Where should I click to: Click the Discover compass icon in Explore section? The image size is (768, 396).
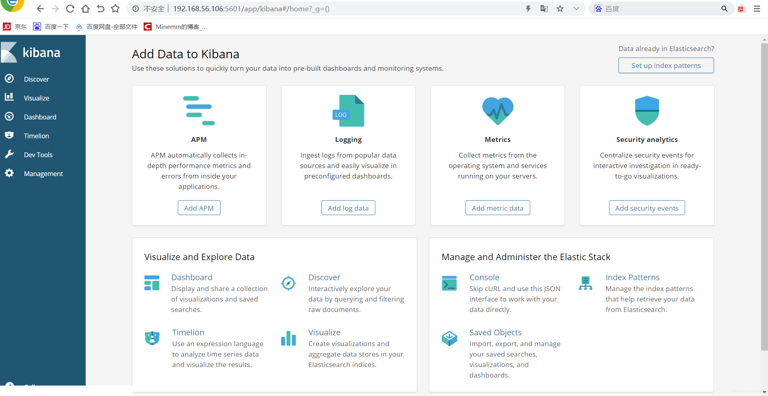click(x=288, y=283)
